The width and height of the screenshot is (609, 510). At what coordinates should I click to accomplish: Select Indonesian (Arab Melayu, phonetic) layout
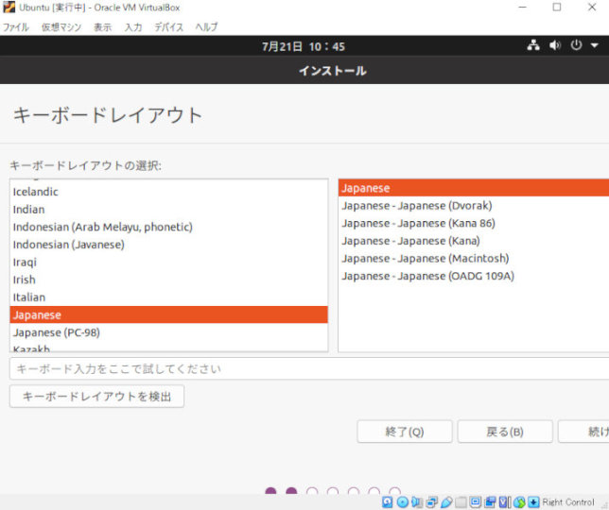168,227
